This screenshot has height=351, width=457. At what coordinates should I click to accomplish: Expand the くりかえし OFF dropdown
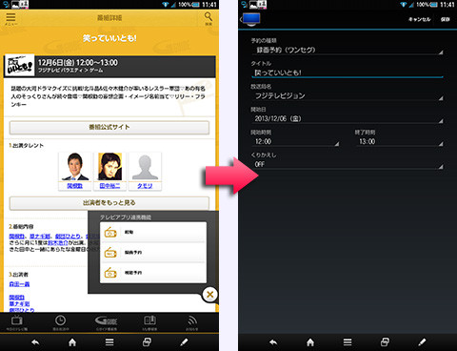347,164
